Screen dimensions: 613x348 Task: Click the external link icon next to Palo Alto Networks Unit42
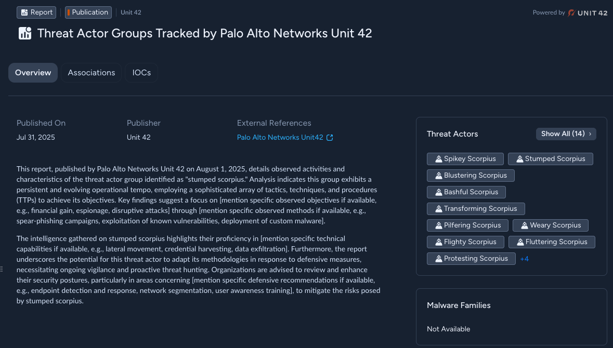click(330, 138)
